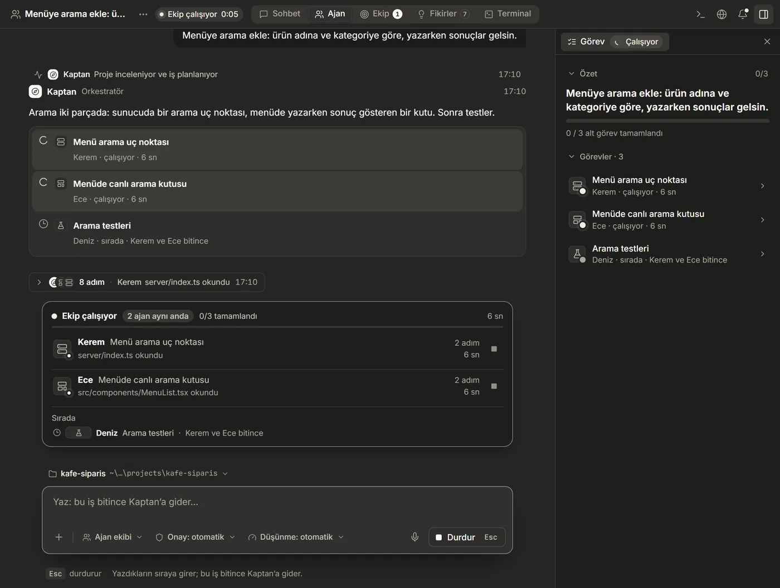Expand the 8 adım steps row
780x588 pixels.
147,282
